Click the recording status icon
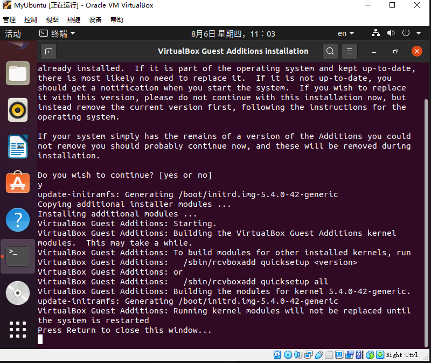The width and height of the screenshot is (431, 363). click(x=349, y=355)
